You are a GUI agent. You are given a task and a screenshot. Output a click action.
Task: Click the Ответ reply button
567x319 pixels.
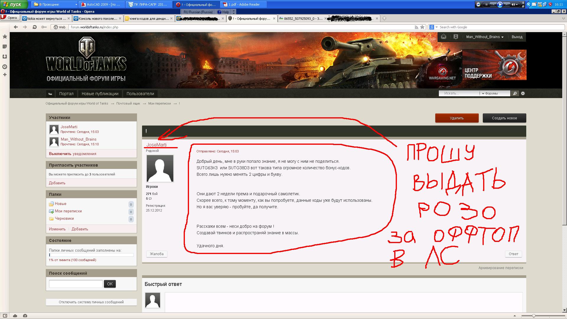point(514,254)
